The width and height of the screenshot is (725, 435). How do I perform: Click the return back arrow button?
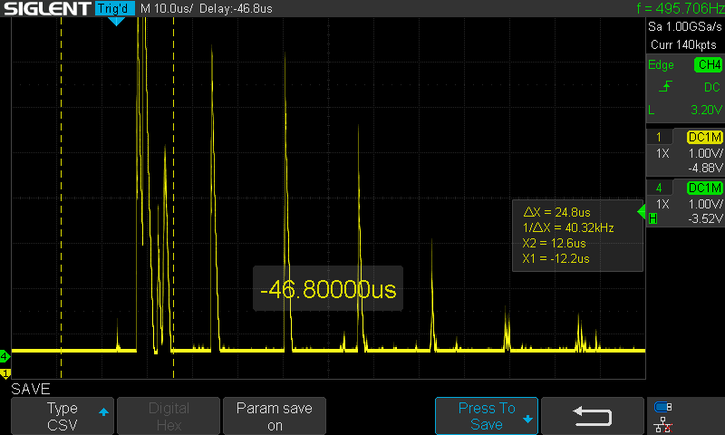pyautogui.click(x=593, y=416)
